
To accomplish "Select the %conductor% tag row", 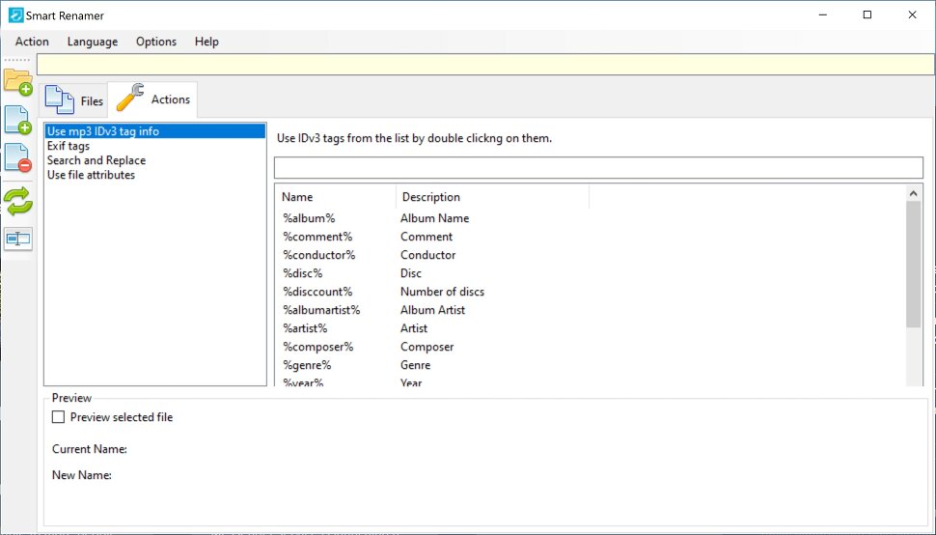I will coord(590,255).
